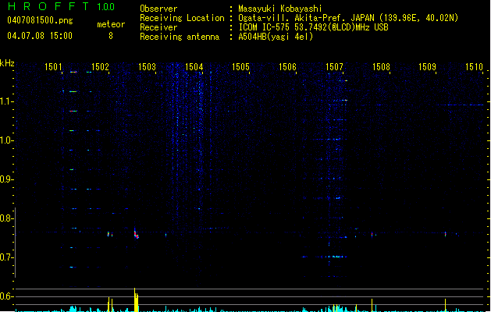Image resolution: width=491 pixels, height=312 pixels.
Task: Click the Receiver field label
Action: tap(158, 27)
